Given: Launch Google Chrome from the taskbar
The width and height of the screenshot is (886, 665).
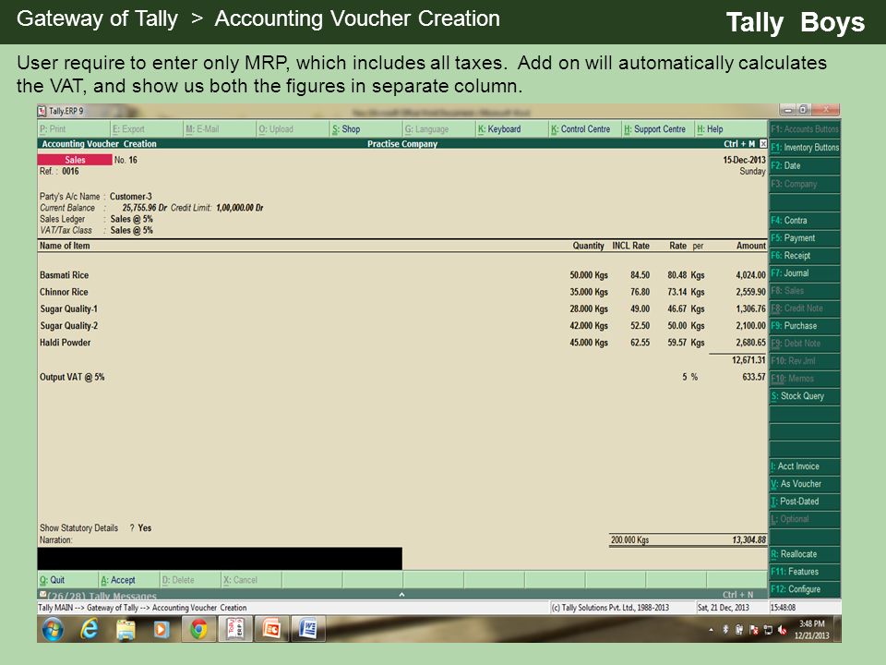Looking at the screenshot, I should coord(198,629).
